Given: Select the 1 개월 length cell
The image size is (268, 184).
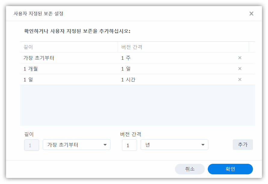Looking at the screenshot, I should 31,69.
